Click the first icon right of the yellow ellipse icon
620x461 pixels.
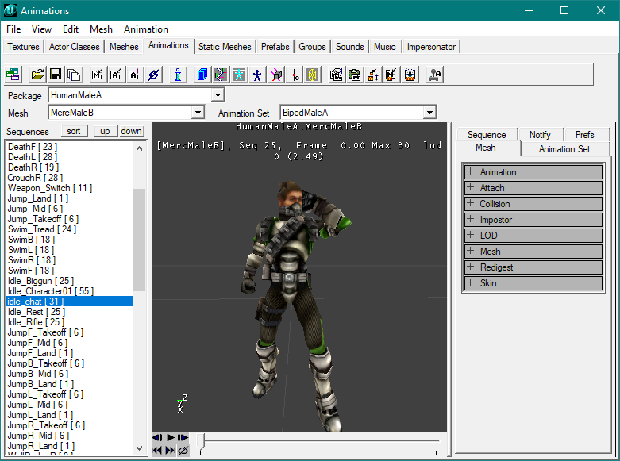pos(336,75)
